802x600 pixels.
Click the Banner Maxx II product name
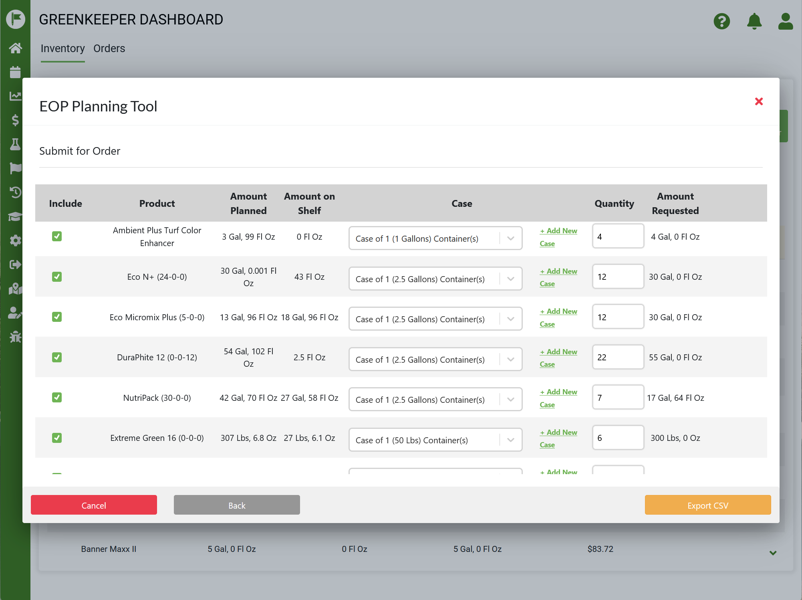click(109, 549)
